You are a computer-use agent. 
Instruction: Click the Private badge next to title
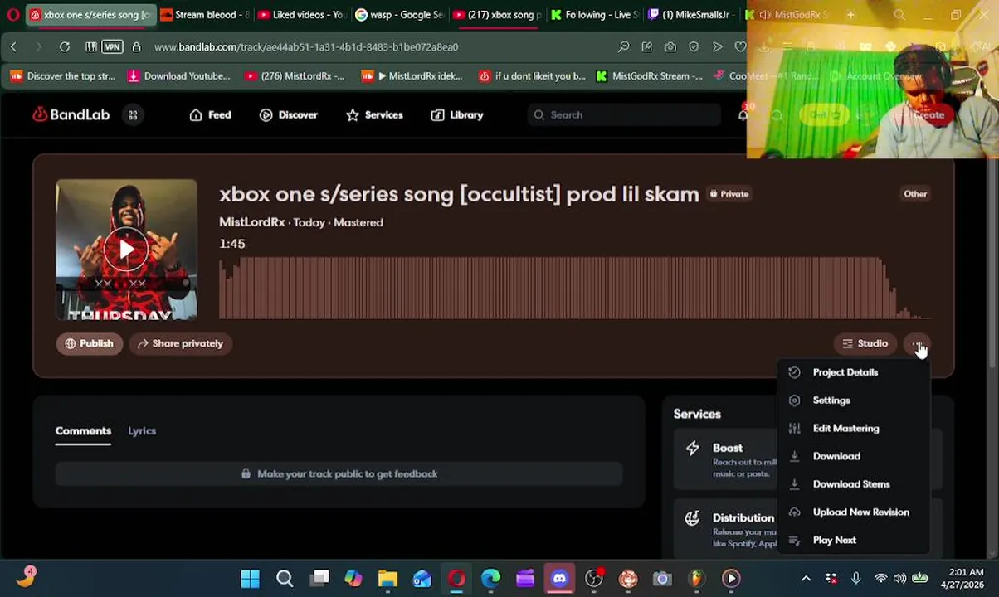[729, 194]
